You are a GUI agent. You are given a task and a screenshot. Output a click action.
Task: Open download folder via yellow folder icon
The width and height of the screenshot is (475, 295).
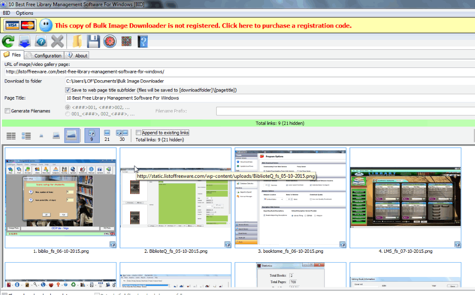[x=77, y=41]
